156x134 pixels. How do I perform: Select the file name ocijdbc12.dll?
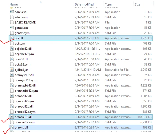point(23,49)
